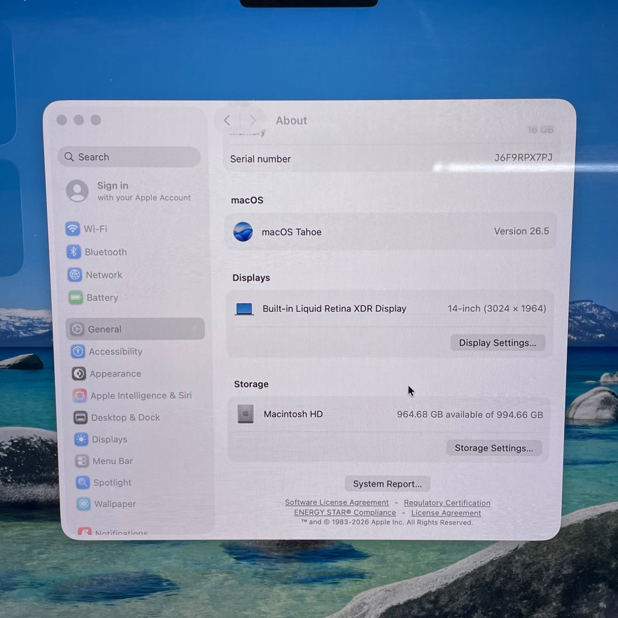This screenshot has height=618, width=618.
Task: Open Storage Settings button
Action: (x=494, y=448)
